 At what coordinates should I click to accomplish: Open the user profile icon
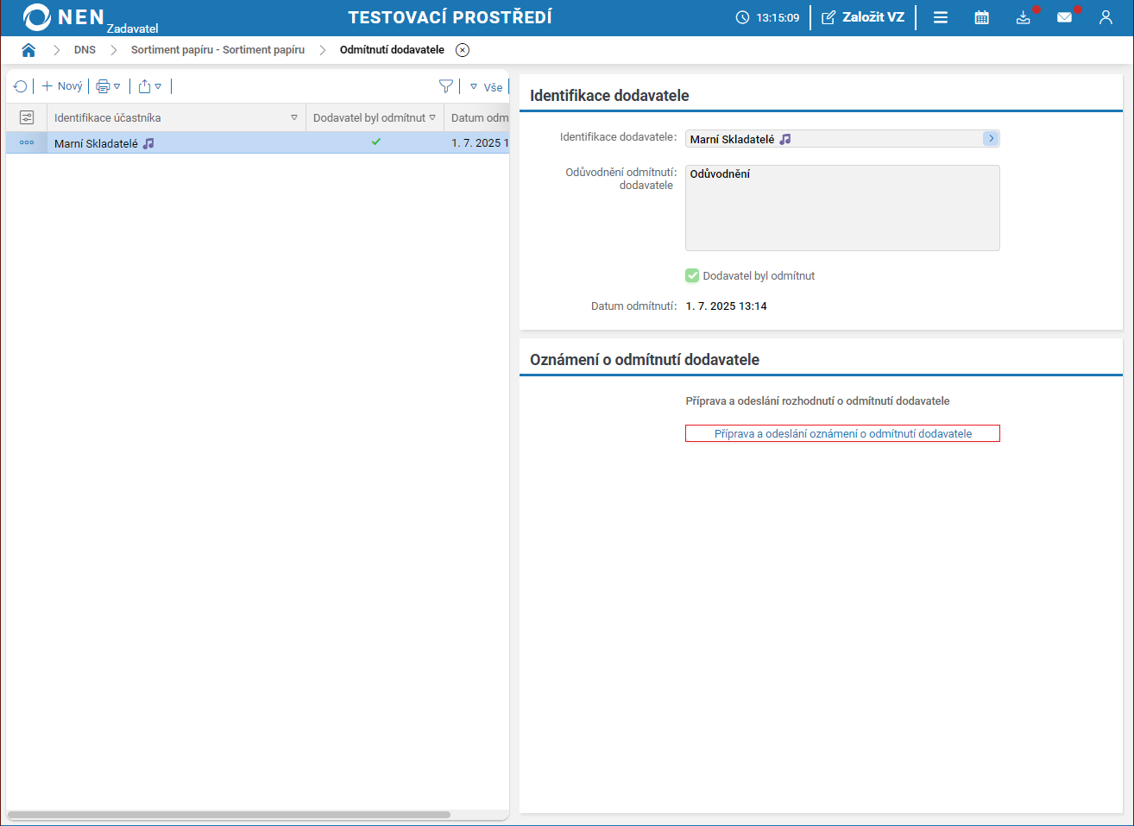pyautogui.click(x=1106, y=17)
